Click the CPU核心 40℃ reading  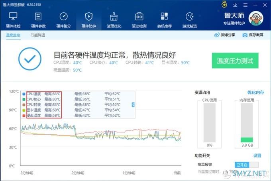(104, 63)
